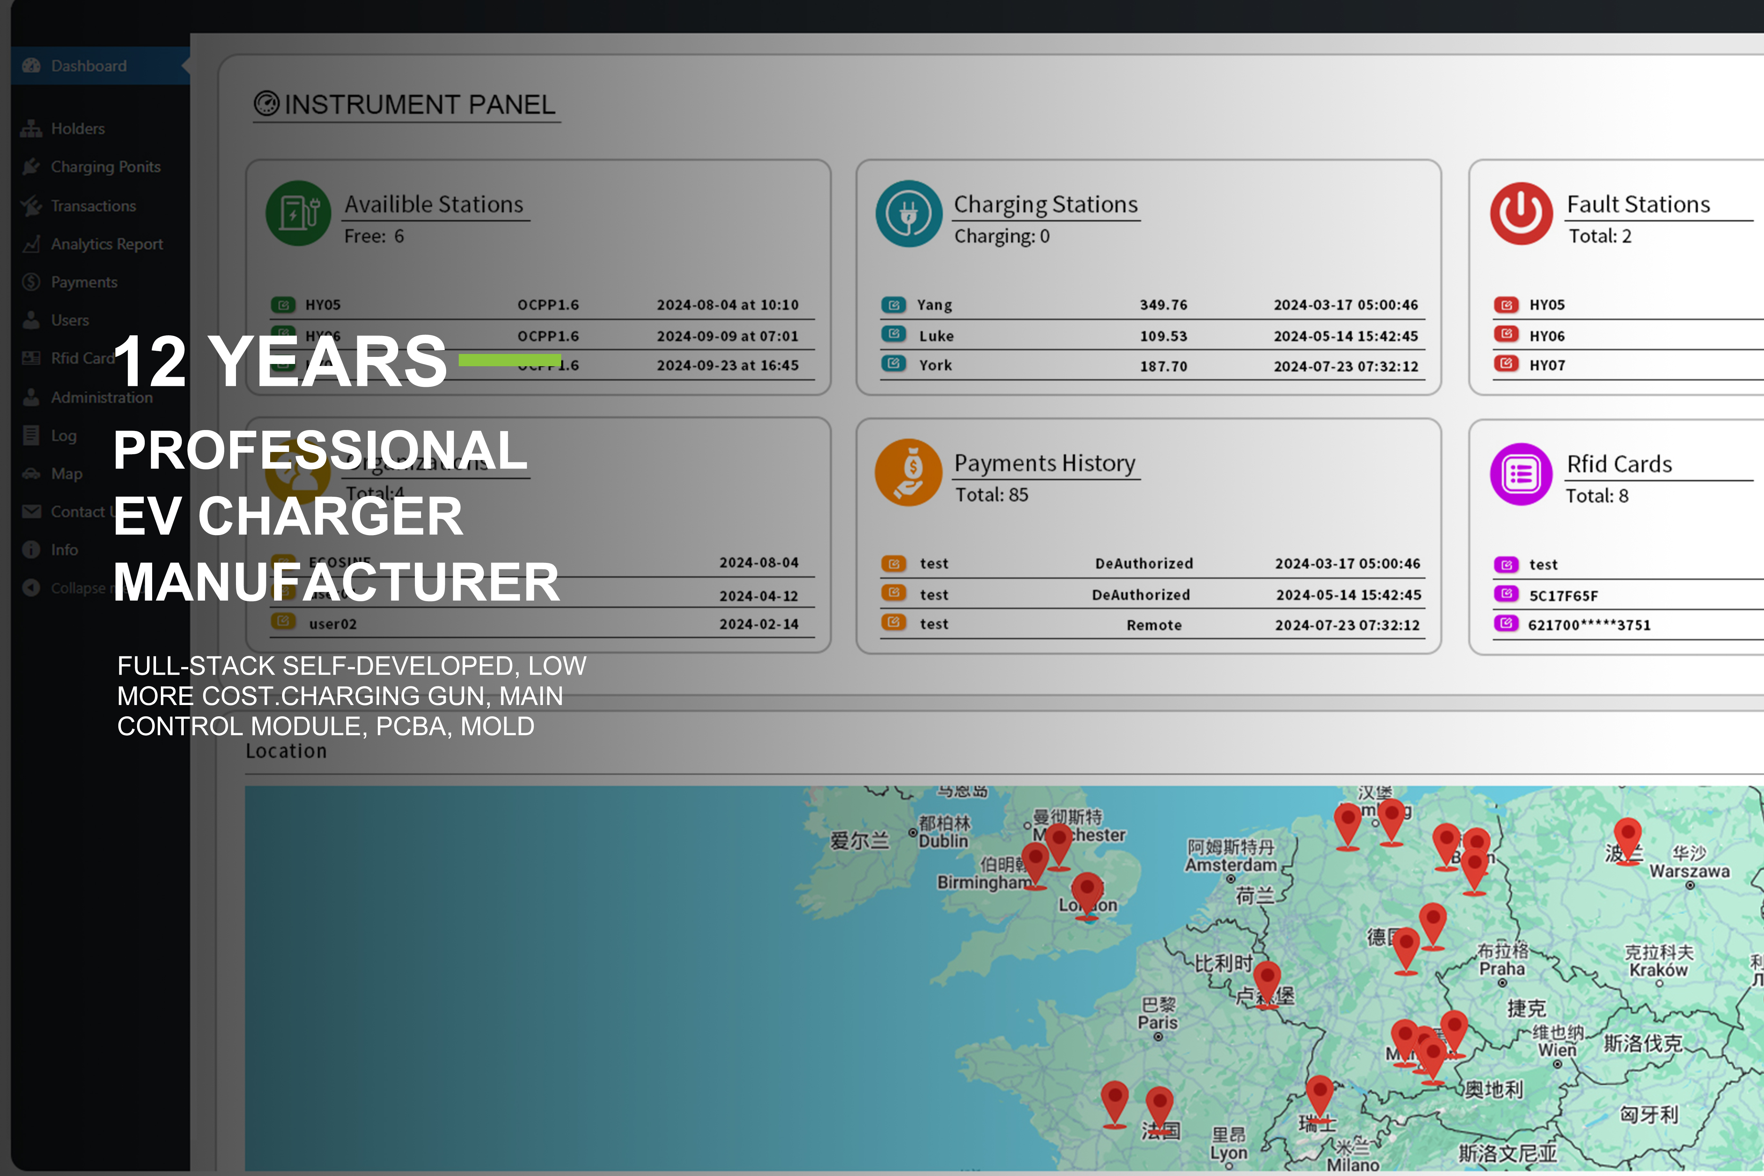This screenshot has width=1764, height=1176.
Task: Open the Rfid Cards title link
Action: click(x=1619, y=464)
